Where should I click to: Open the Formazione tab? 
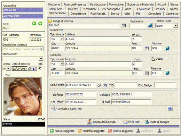(x=116, y=5)
